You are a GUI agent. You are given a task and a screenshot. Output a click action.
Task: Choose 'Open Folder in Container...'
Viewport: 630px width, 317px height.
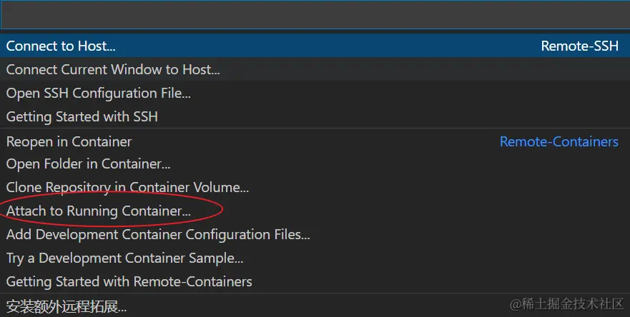[x=89, y=164]
